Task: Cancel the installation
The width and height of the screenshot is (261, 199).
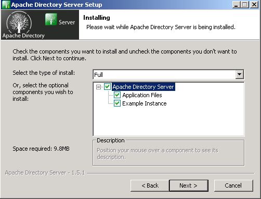Action: tap(233, 185)
